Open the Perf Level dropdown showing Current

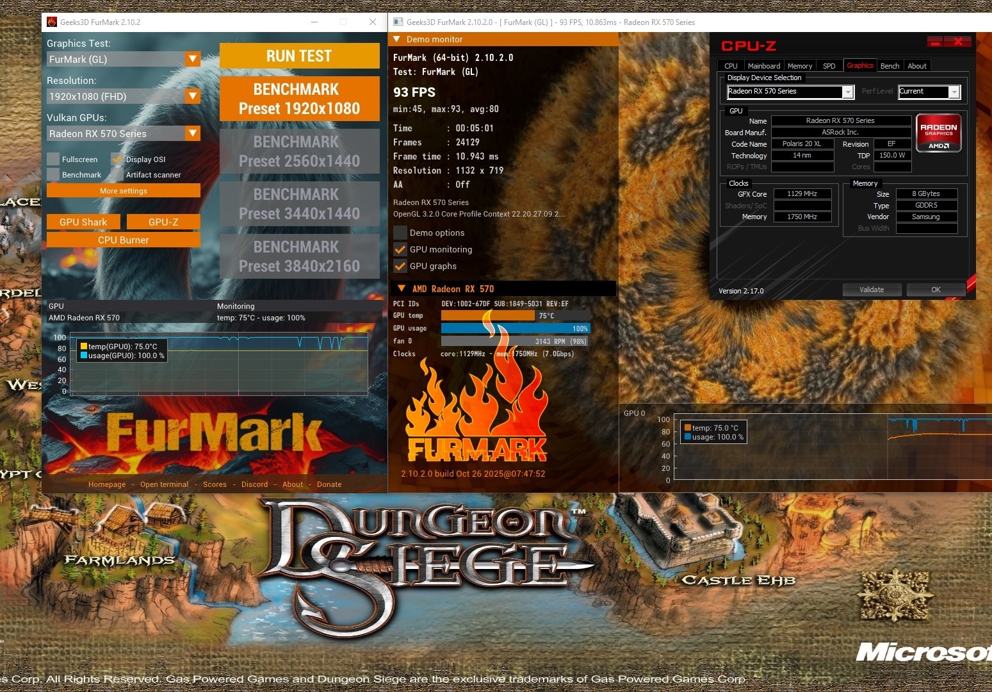pos(929,92)
